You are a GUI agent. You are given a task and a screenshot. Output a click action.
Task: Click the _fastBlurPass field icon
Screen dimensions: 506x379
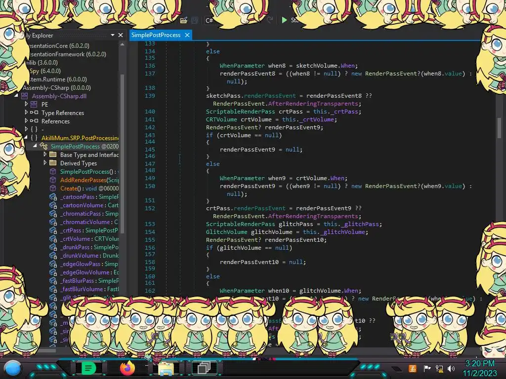(53, 280)
